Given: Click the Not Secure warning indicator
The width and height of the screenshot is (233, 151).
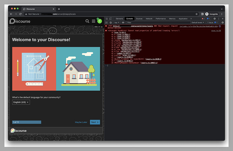Looking at the screenshot, I should [x=32, y=14].
